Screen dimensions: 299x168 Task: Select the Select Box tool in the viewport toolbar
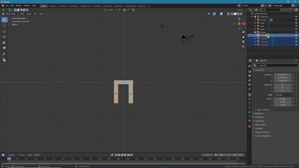(x=4, y=20)
